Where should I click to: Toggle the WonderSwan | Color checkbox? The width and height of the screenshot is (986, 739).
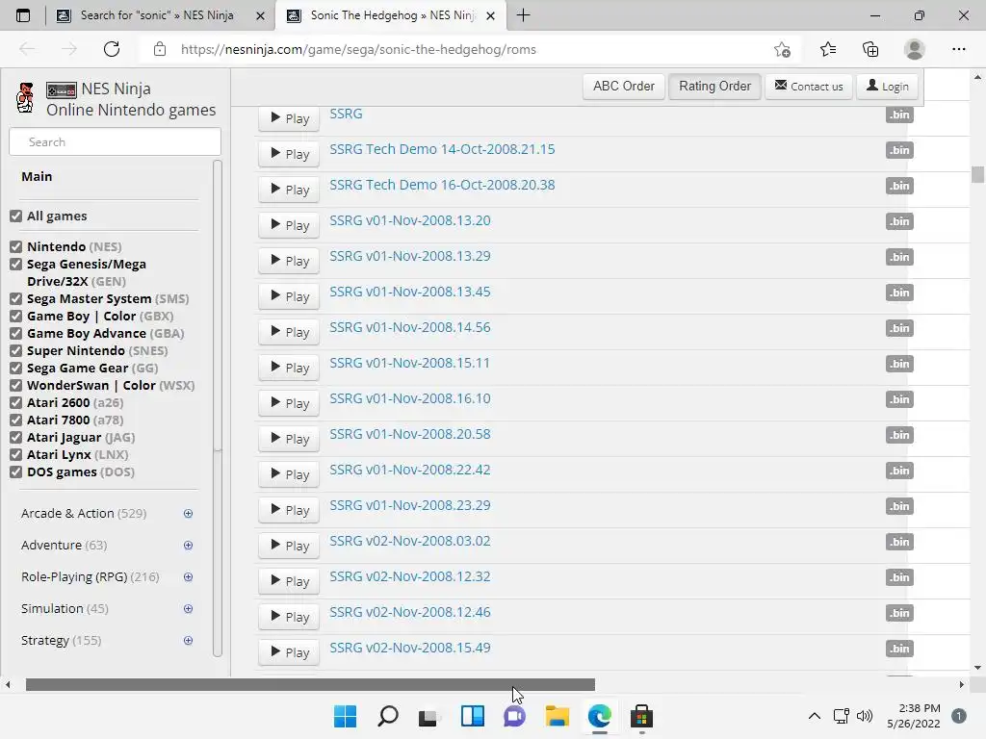pyautogui.click(x=15, y=386)
